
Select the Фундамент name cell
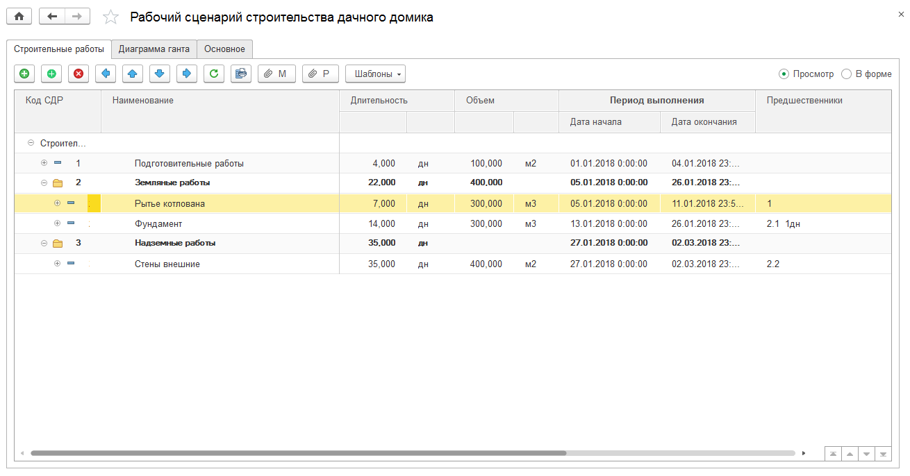click(220, 224)
